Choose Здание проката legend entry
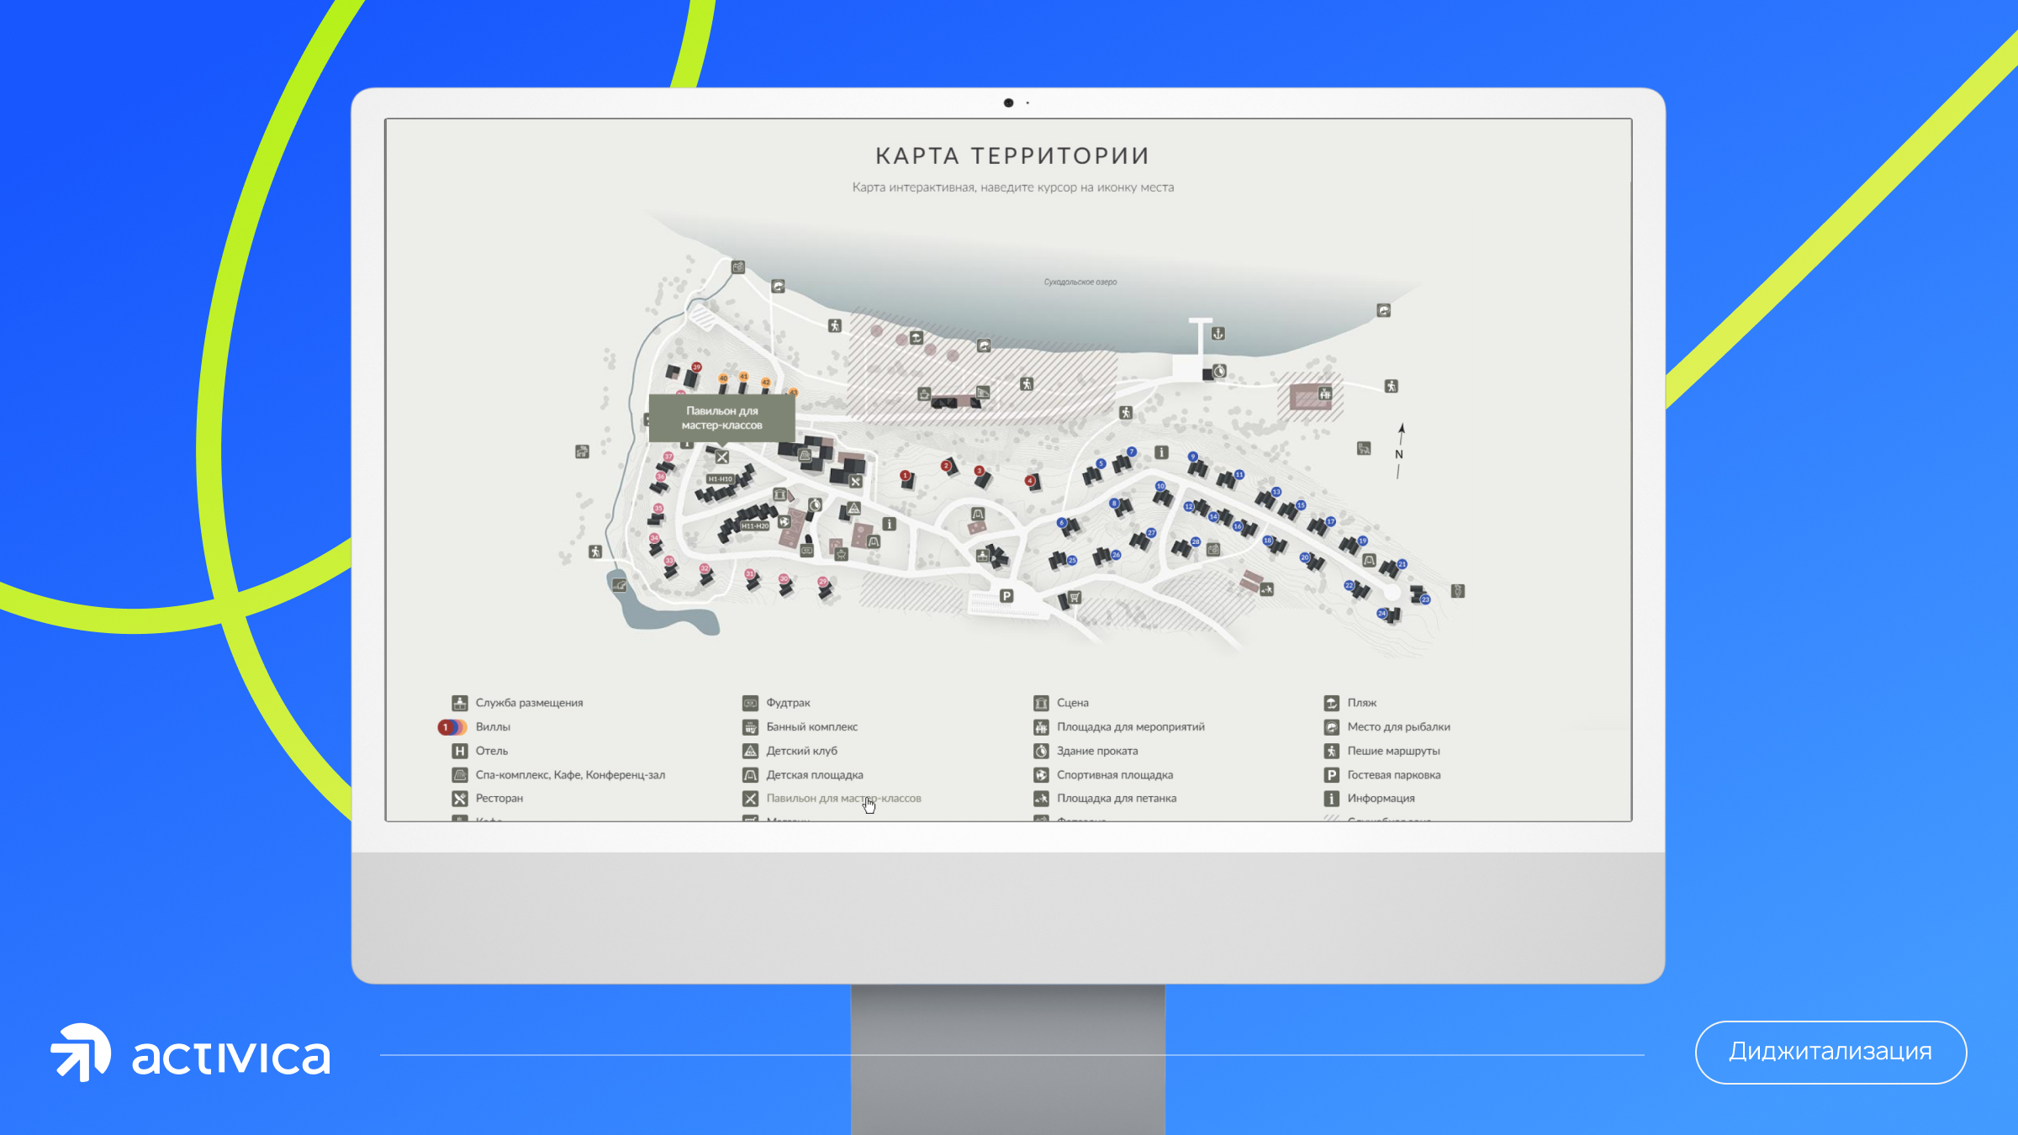 pyautogui.click(x=1086, y=751)
